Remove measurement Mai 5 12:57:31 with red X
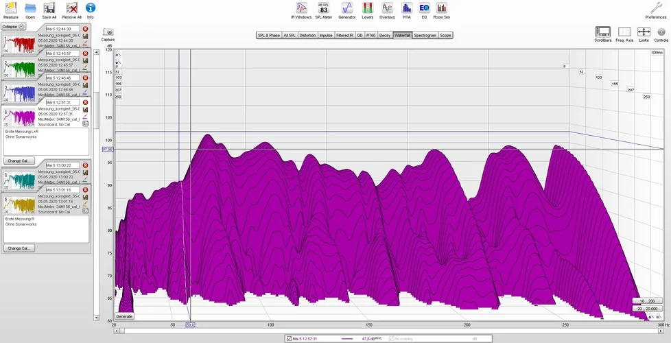 pos(85,102)
